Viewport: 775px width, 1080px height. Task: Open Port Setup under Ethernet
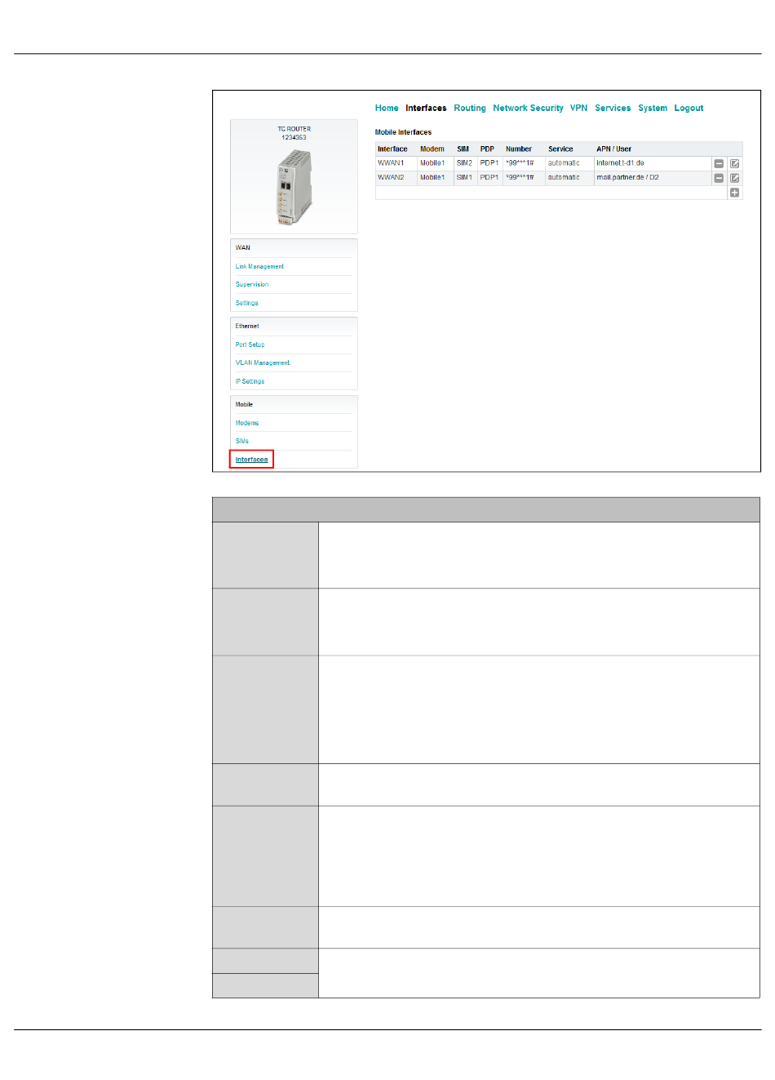[x=250, y=344]
